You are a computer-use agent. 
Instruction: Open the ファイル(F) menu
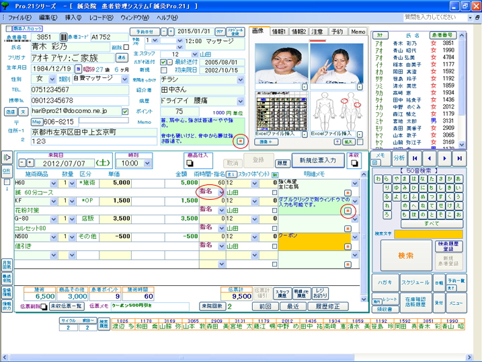click(20, 17)
